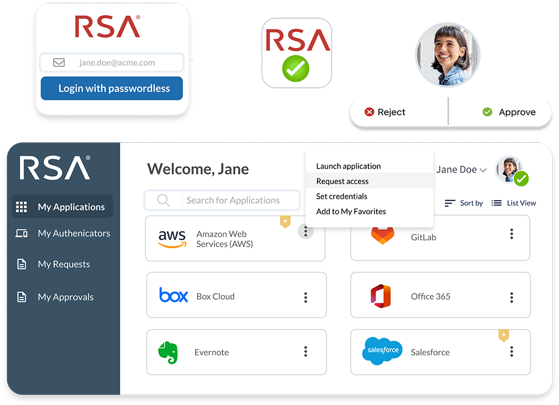This screenshot has height=405, width=559.
Task: Select Launch application from context menu
Action: coord(369,166)
